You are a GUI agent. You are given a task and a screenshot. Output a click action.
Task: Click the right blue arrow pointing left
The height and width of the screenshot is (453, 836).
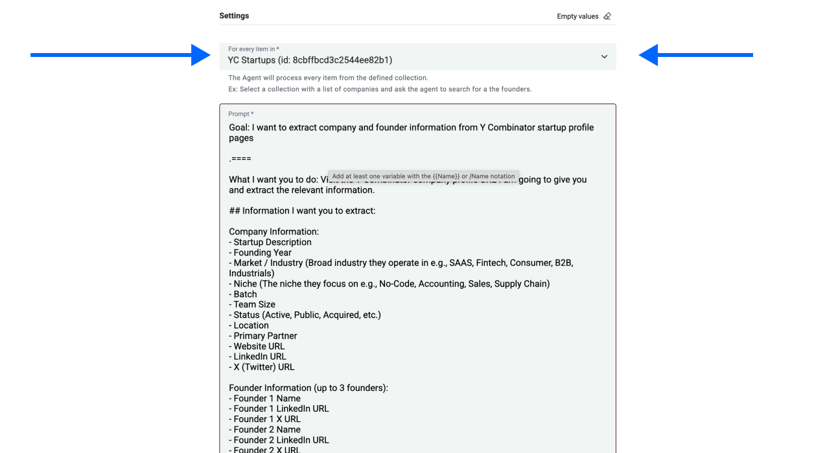[x=695, y=55]
